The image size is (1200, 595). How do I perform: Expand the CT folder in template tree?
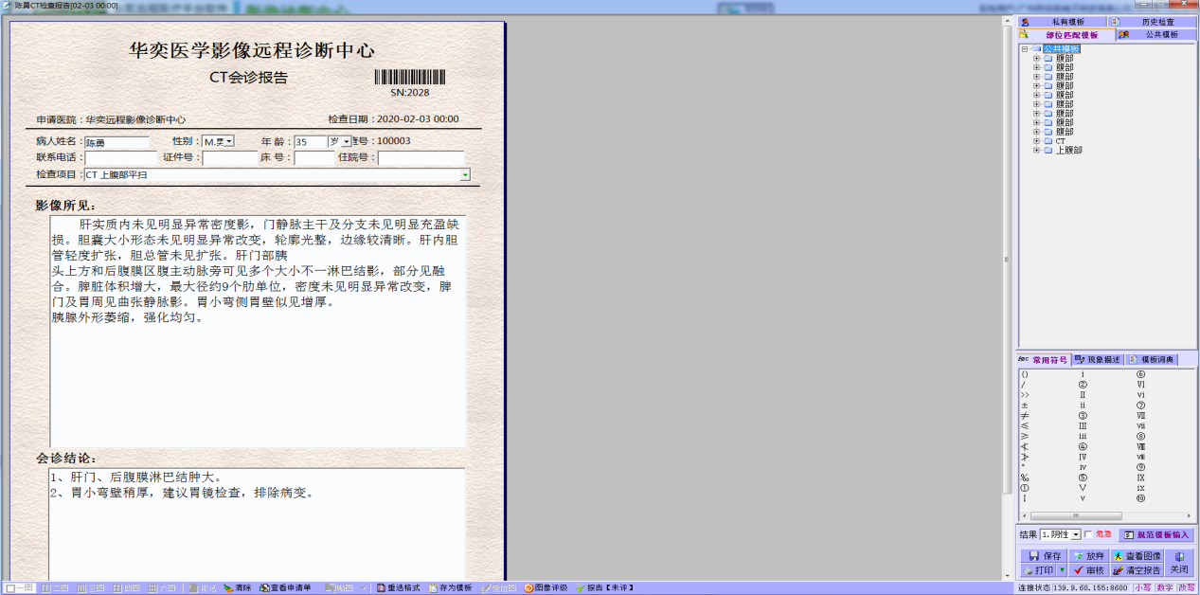[1037, 141]
